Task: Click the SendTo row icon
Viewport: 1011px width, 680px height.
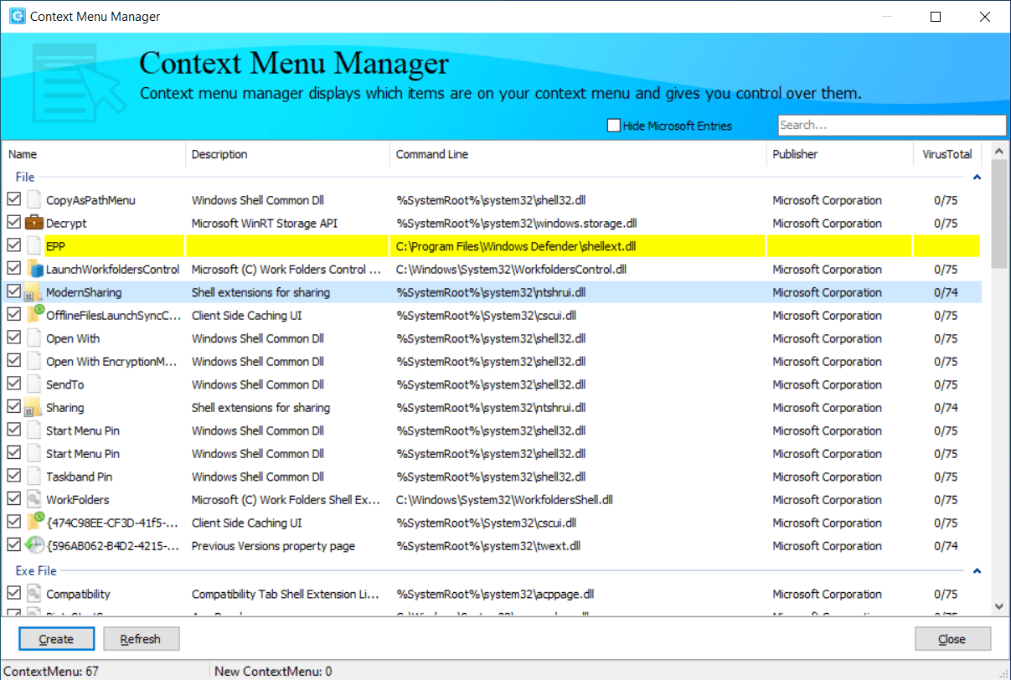Action: coord(34,384)
